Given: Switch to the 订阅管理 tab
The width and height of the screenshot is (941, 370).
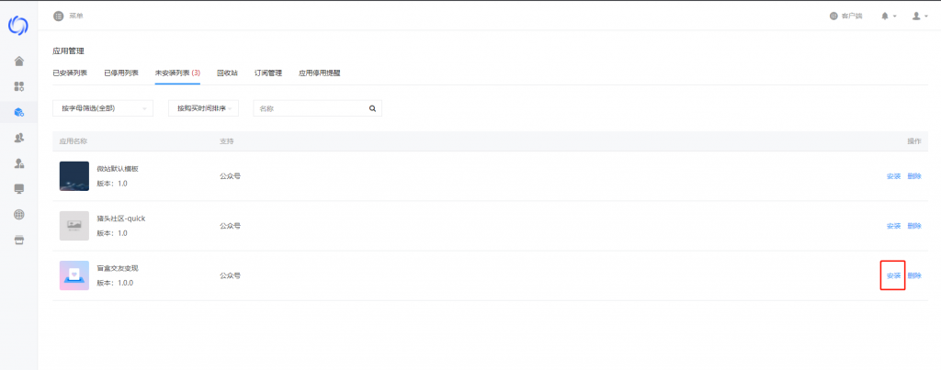Looking at the screenshot, I should [x=268, y=73].
